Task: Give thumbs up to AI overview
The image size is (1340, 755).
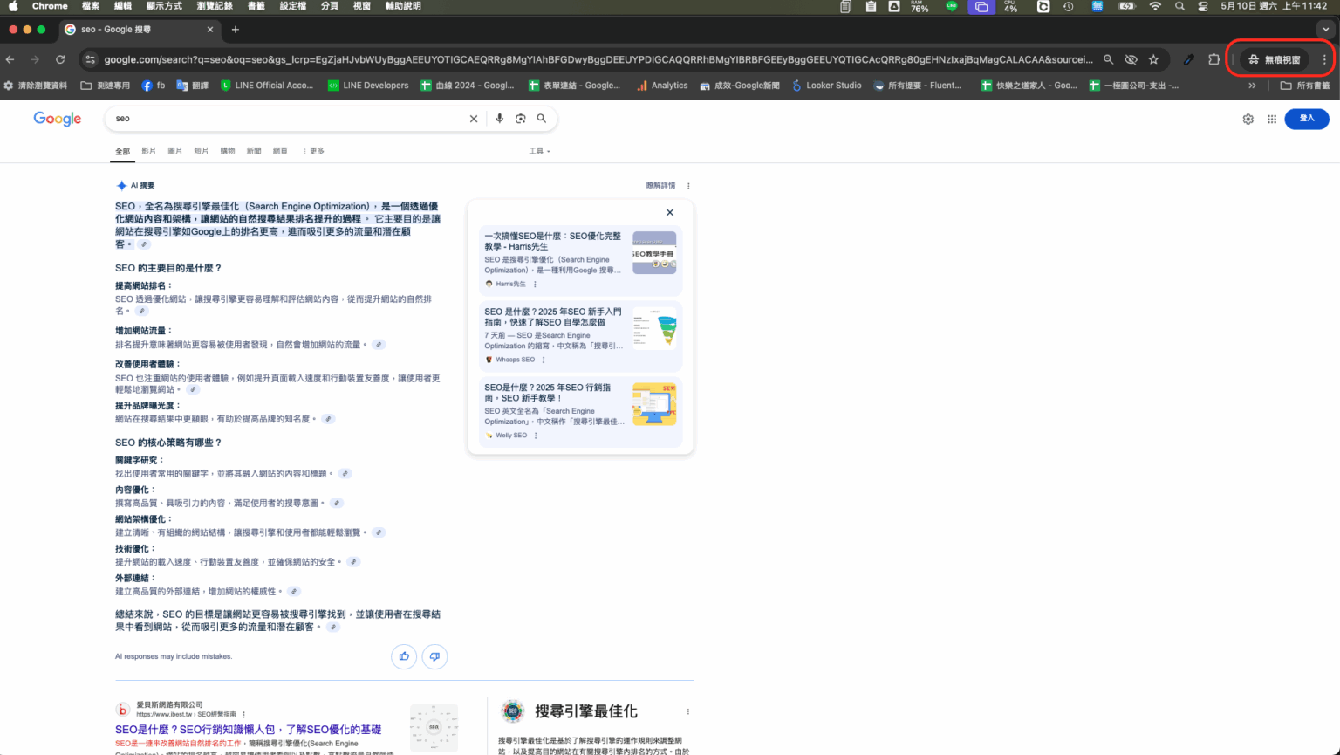Action: tap(404, 656)
